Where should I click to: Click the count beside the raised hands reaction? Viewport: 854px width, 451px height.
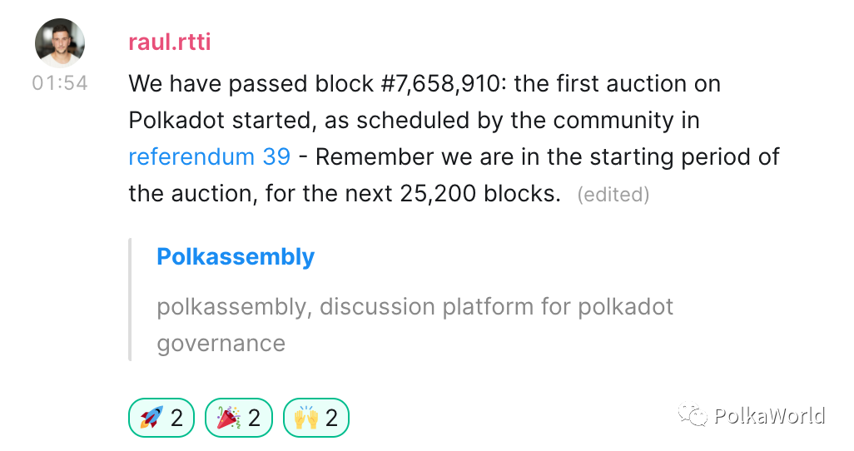[331, 418]
